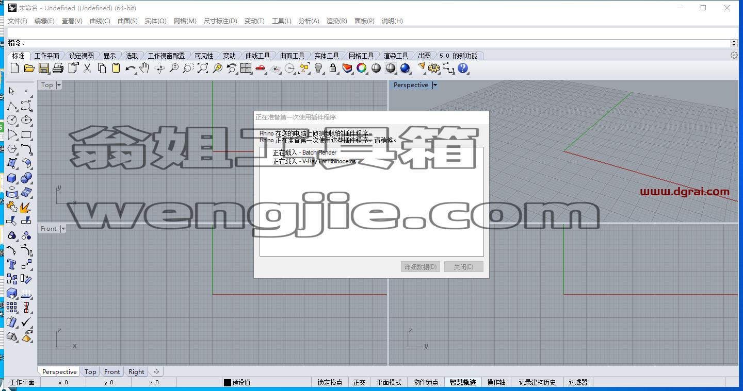Viewport: 743px width, 391px height.
Task: Select the Polyline tool in sidebar
Action: (x=12, y=106)
